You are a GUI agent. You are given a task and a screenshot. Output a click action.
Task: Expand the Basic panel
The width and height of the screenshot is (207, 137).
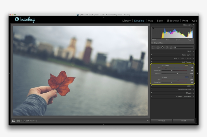click(193, 51)
